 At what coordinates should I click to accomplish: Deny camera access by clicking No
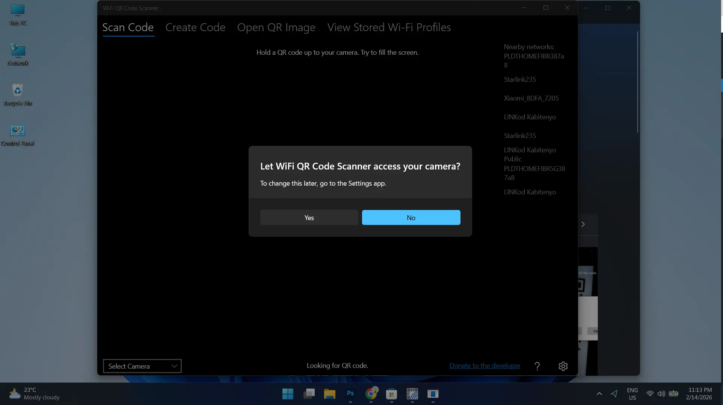[411, 217]
